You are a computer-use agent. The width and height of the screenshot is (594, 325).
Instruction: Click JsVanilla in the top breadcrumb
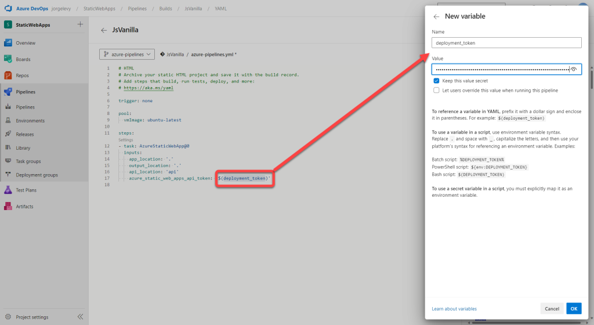193,8
